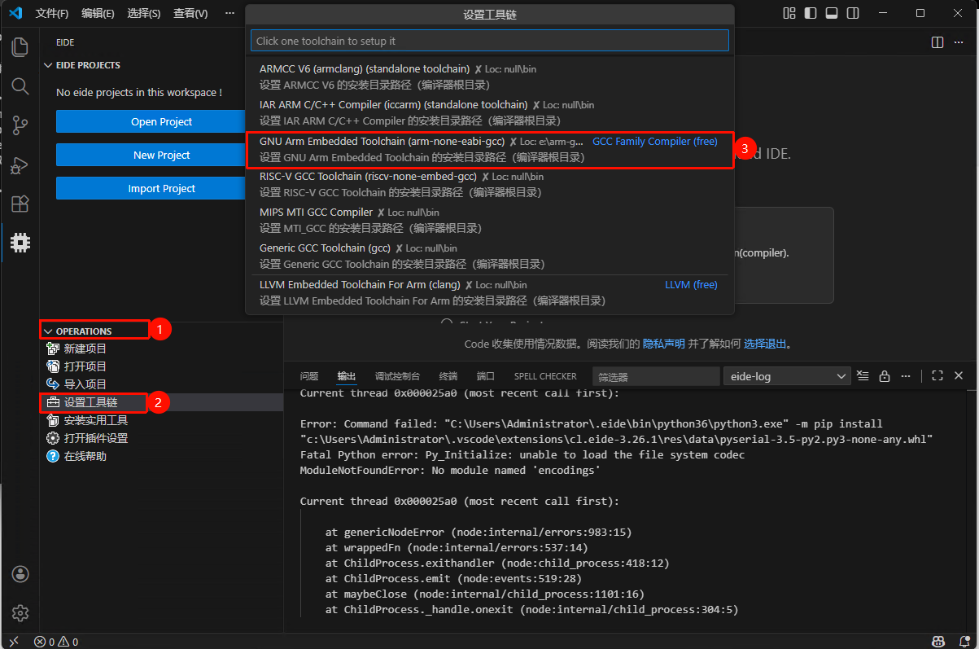This screenshot has height=649, width=979.
Task: Toggle the primary sidebar layout button
Action: [810, 14]
